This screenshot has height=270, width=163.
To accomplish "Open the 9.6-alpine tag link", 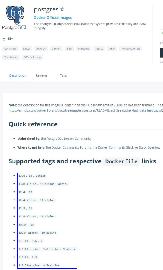I will pyautogui.click(x=51, y=249).
